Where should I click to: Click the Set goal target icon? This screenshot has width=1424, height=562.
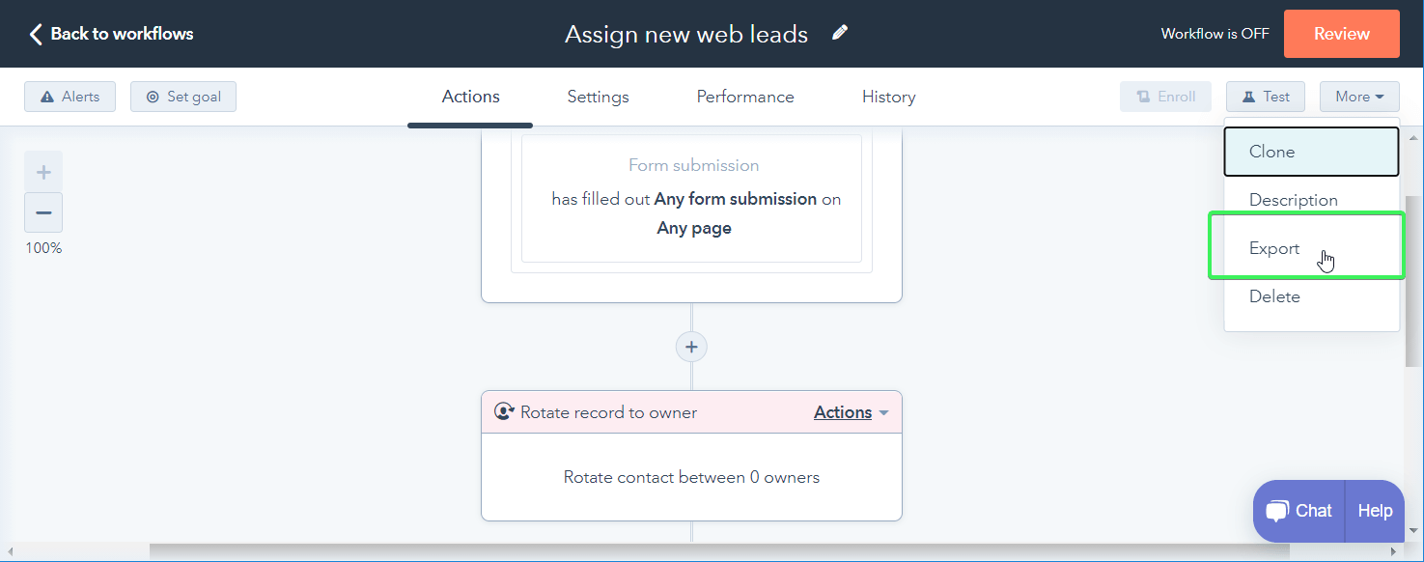click(x=153, y=96)
